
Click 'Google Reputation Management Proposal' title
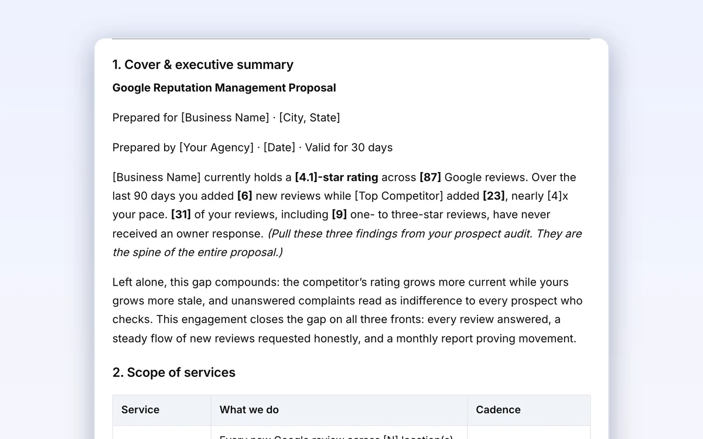224,88
